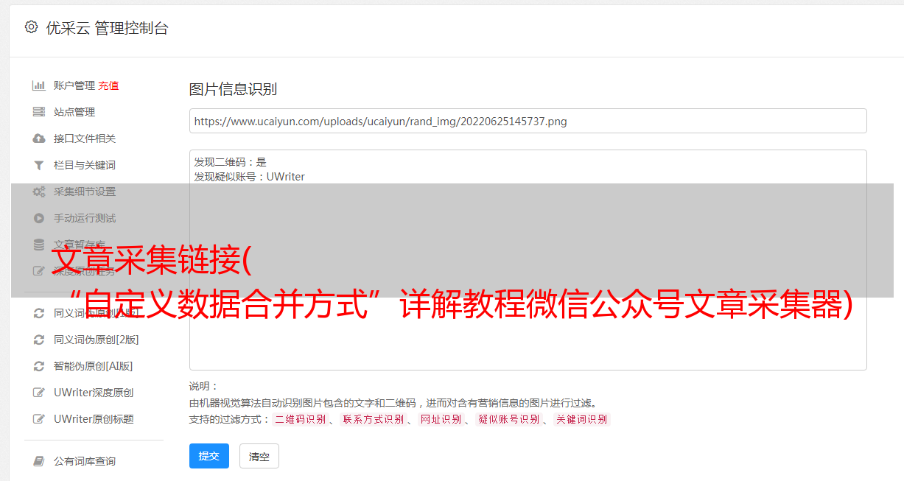Click the 优采云 管理控制台 title
The height and width of the screenshot is (481, 904).
click(107, 28)
